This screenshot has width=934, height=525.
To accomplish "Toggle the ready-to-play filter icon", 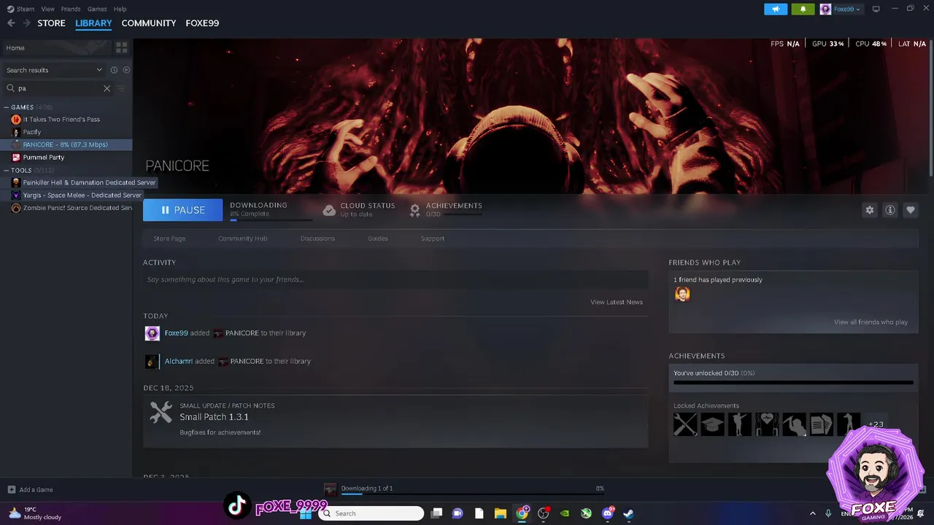I will pyautogui.click(x=126, y=70).
